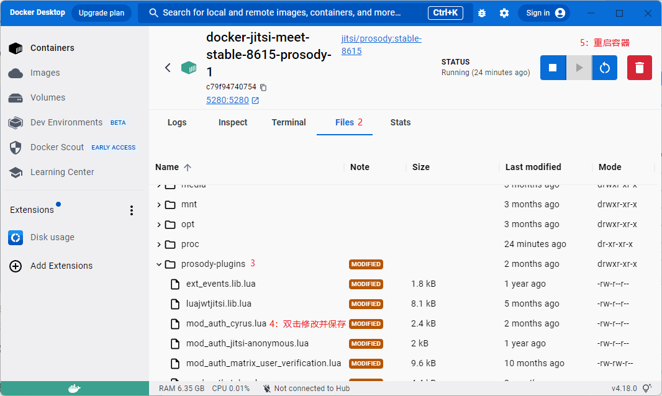Click the Last modified column header
Viewport: 662px width, 396px height.
[533, 167]
